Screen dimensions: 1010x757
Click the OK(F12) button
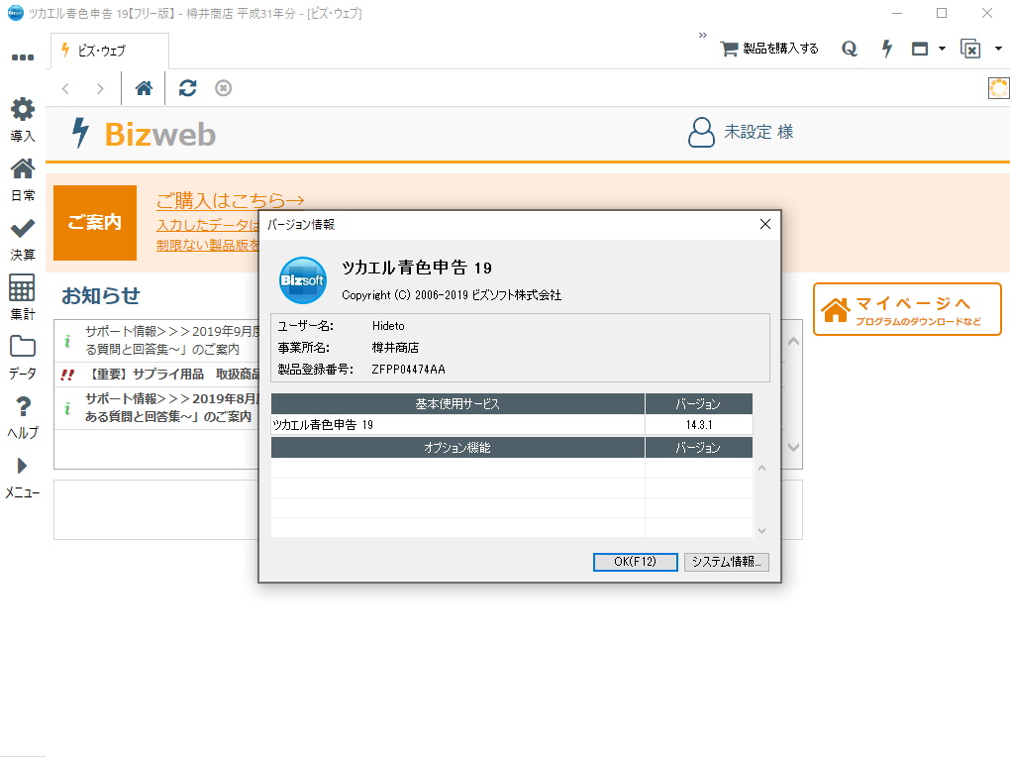tap(635, 562)
